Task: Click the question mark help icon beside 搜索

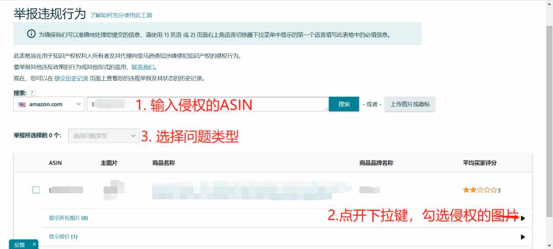Action: (32, 93)
